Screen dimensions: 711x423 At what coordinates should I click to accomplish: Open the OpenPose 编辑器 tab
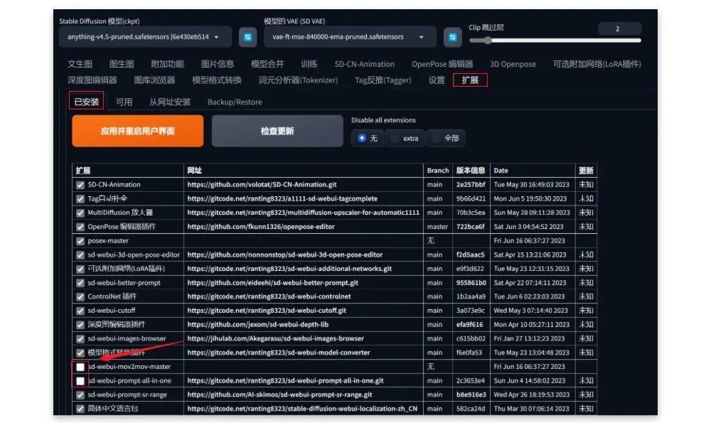click(x=442, y=64)
